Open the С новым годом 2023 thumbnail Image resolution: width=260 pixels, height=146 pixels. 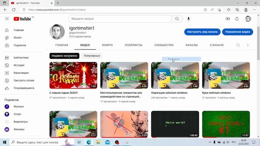[73, 75]
